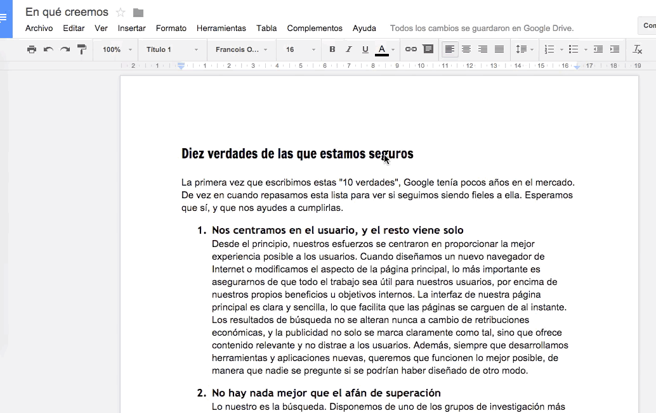Open the Tabla menu
Screen dimensions: 656x413
[x=266, y=28]
